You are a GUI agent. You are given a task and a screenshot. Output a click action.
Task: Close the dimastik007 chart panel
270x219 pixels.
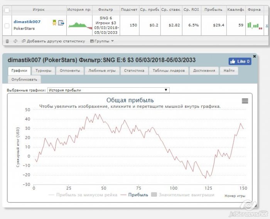(x=254, y=56)
